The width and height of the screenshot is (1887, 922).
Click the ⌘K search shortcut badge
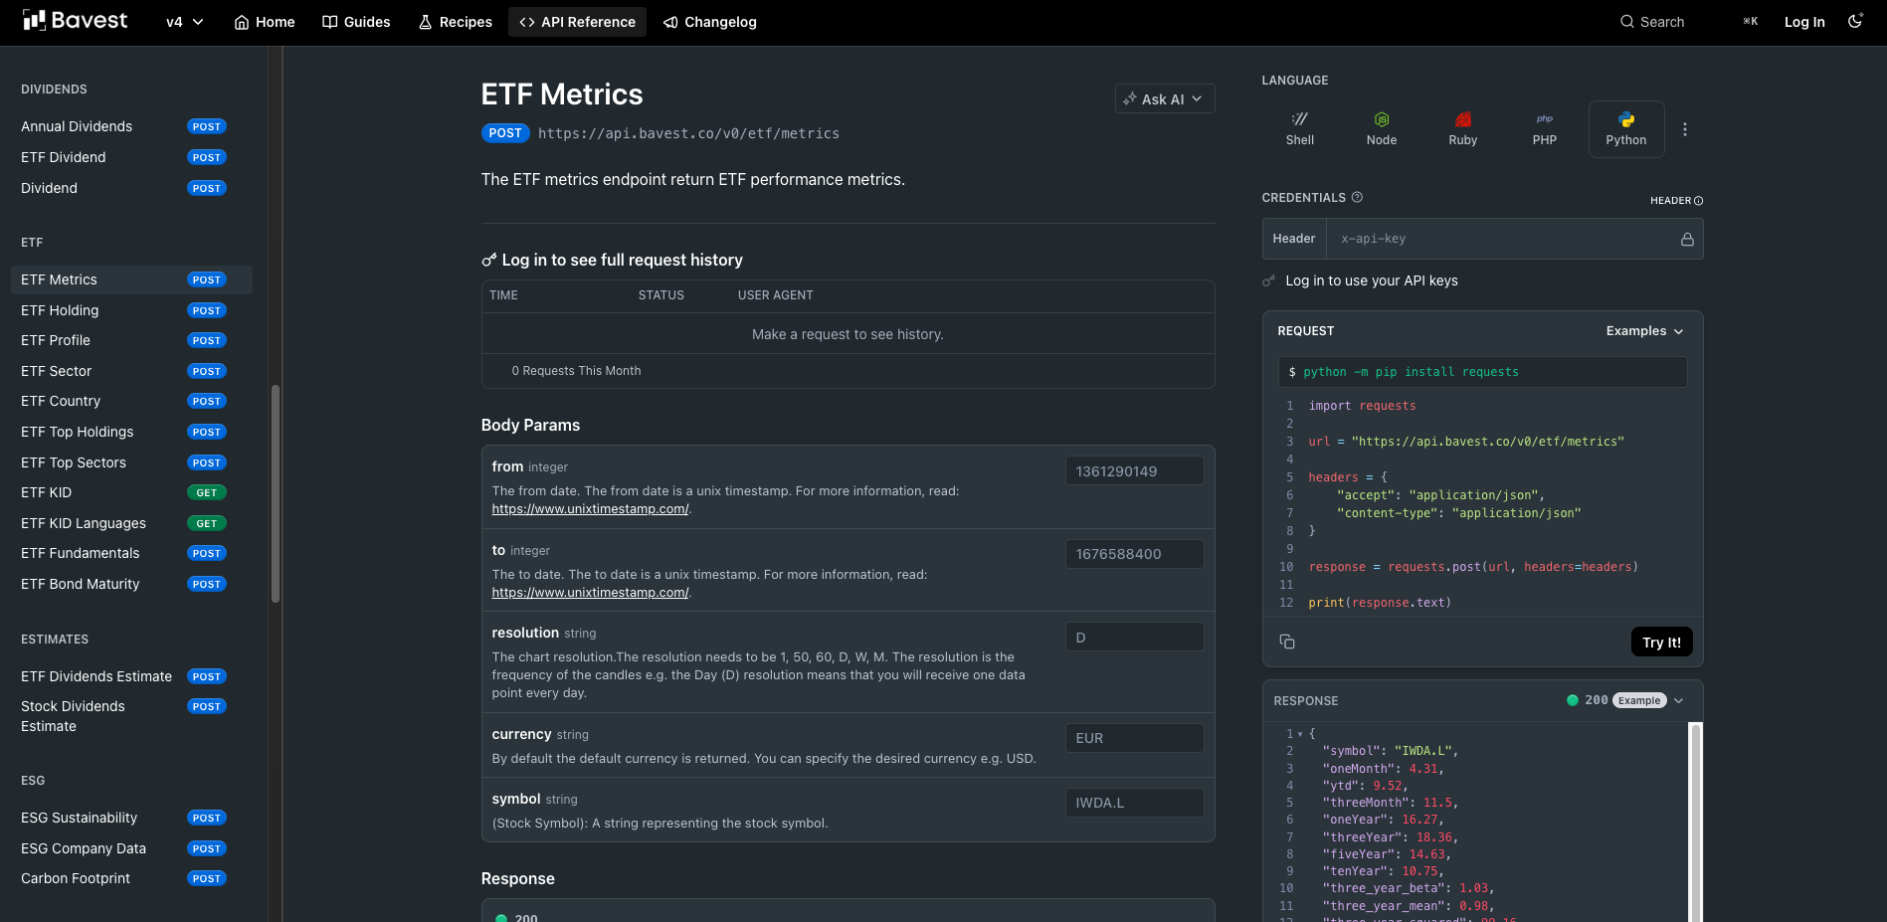tap(1751, 22)
